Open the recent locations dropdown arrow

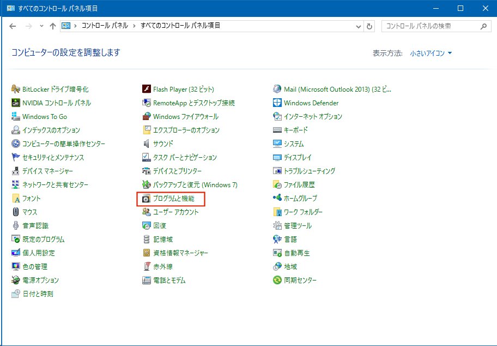(41, 26)
